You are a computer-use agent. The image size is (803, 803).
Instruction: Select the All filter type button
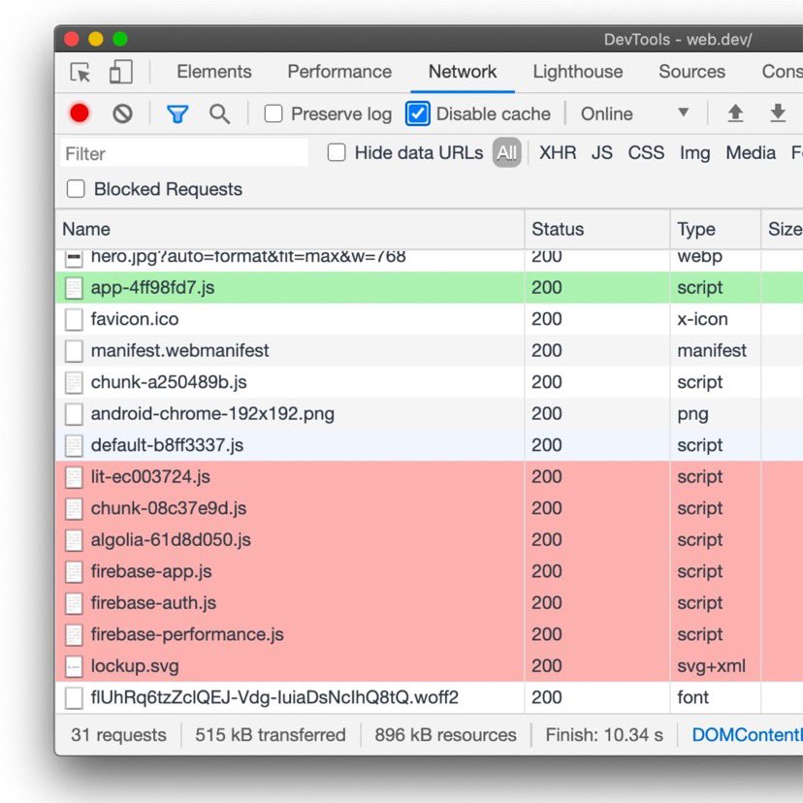point(507,152)
